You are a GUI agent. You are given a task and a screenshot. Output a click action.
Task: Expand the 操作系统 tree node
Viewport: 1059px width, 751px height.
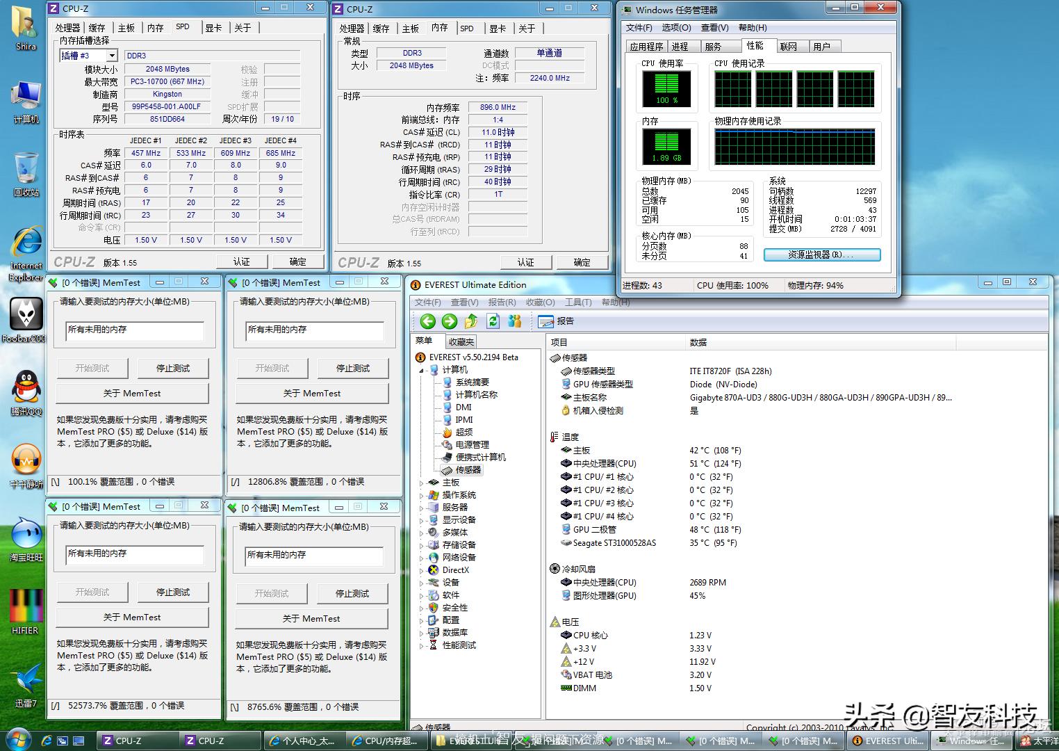[x=421, y=495]
